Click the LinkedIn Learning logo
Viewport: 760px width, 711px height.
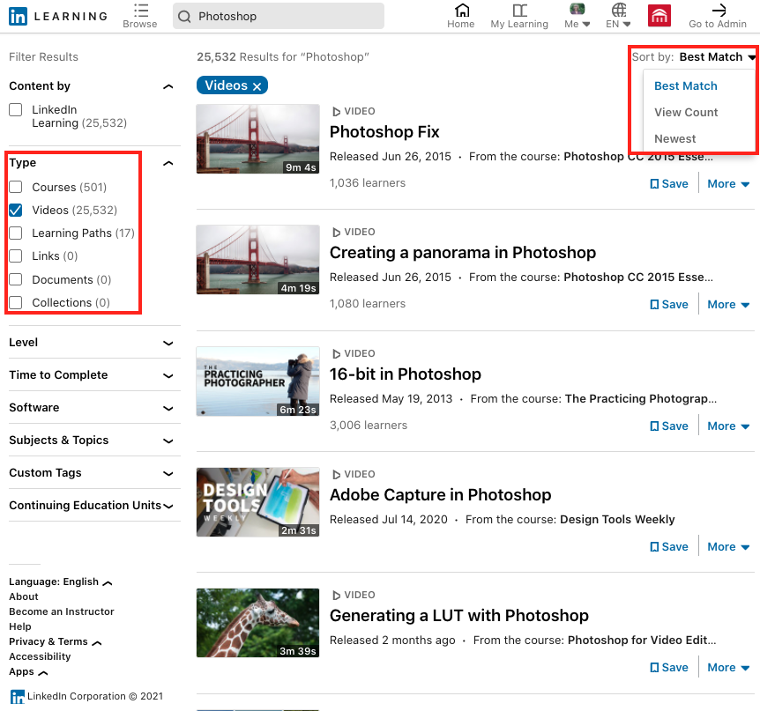tap(58, 16)
